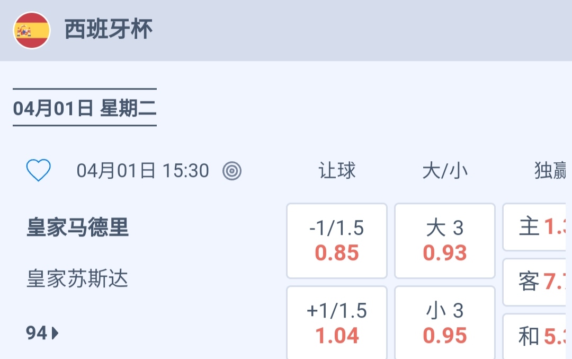Tap the 让球 column header
Screen dimensions: 572x359
click(337, 171)
